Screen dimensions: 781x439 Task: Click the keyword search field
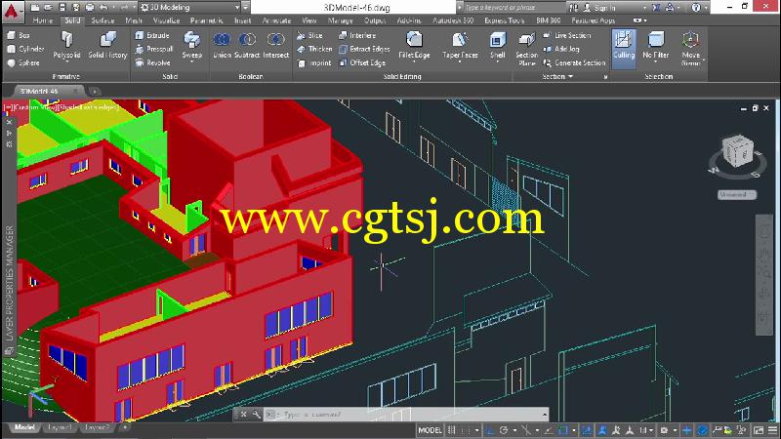[514, 8]
